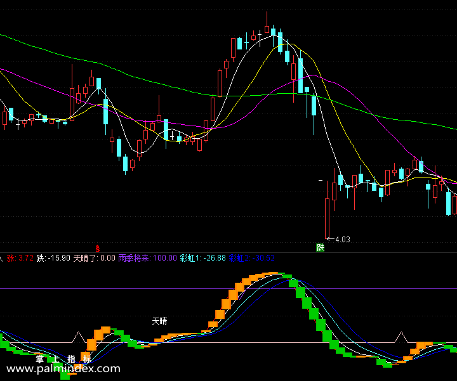Click the red S signal marker
The image size is (457, 381).
click(x=98, y=249)
